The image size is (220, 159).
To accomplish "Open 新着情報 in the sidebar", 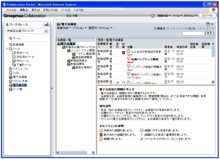I will [x=18, y=44].
